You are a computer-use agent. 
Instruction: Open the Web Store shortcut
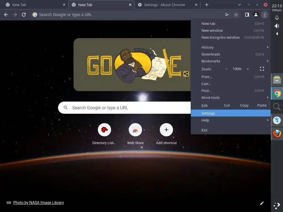click(135, 134)
